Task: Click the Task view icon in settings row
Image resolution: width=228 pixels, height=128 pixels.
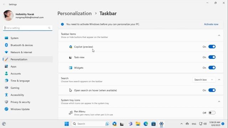Action: point(71,57)
